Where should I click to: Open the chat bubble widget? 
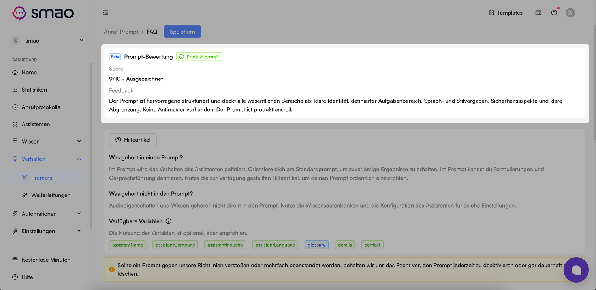(576, 270)
